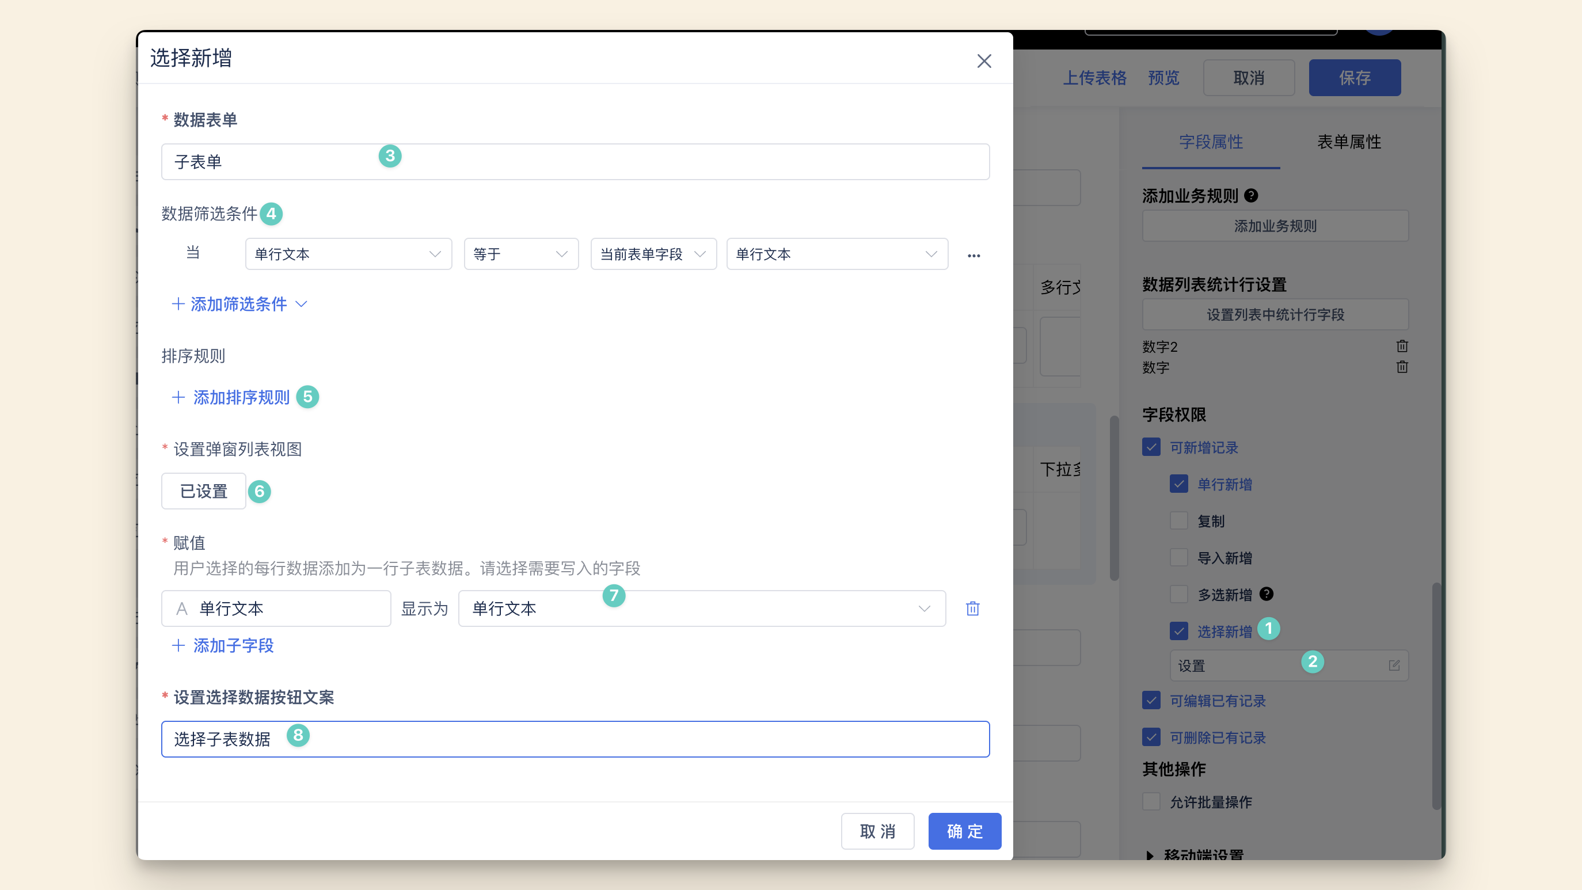1582x890 pixels.
Task: Select the 字段属性 tab
Action: pos(1211,142)
